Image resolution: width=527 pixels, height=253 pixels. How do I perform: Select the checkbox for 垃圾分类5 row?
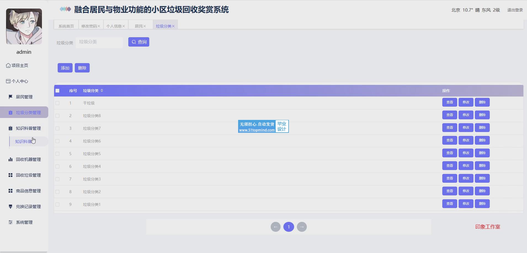pyautogui.click(x=57, y=154)
